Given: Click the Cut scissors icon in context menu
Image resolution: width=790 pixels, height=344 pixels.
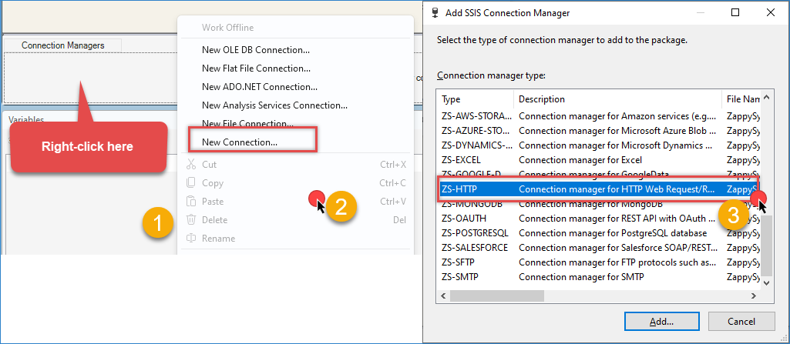Looking at the screenshot, I should [x=191, y=165].
